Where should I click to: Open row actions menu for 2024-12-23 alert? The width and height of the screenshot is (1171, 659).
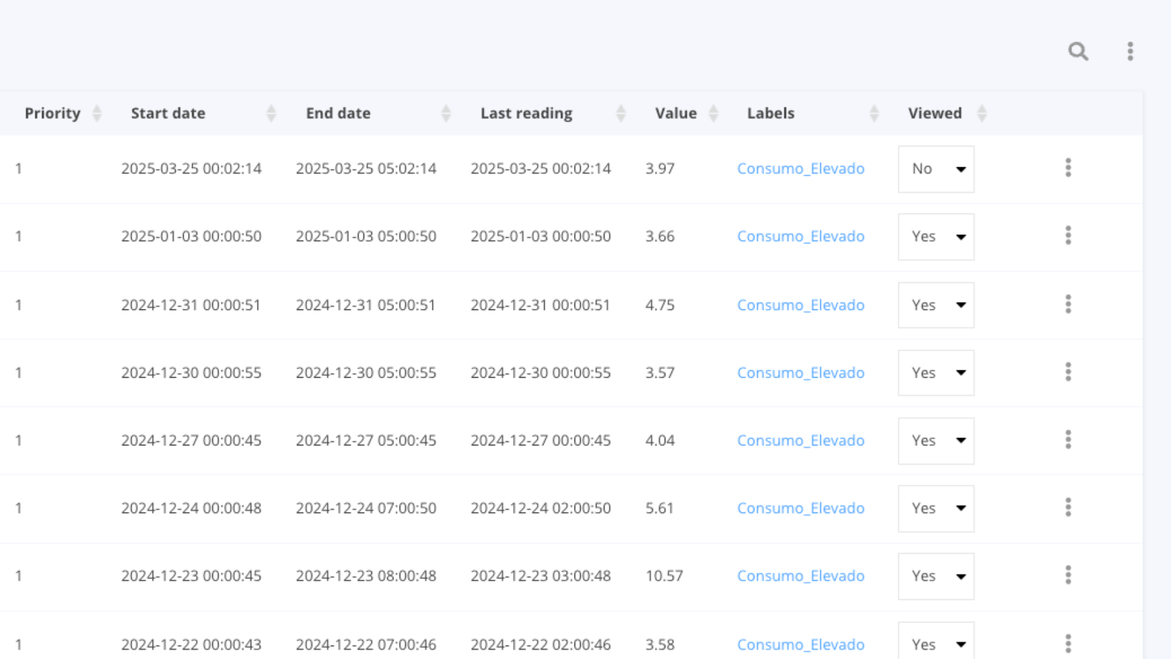tap(1068, 575)
